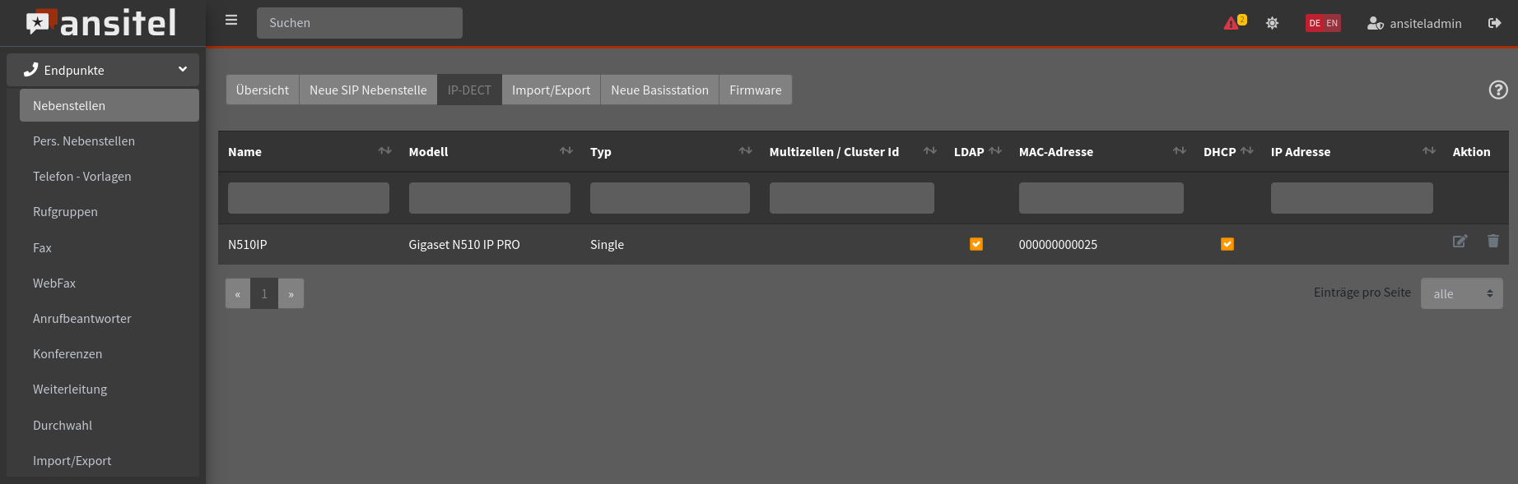Open the ansiteladmin user menu

(x=1414, y=23)
